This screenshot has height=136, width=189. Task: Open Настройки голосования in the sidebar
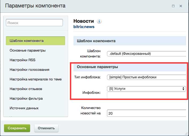click(x=29, y=70)
